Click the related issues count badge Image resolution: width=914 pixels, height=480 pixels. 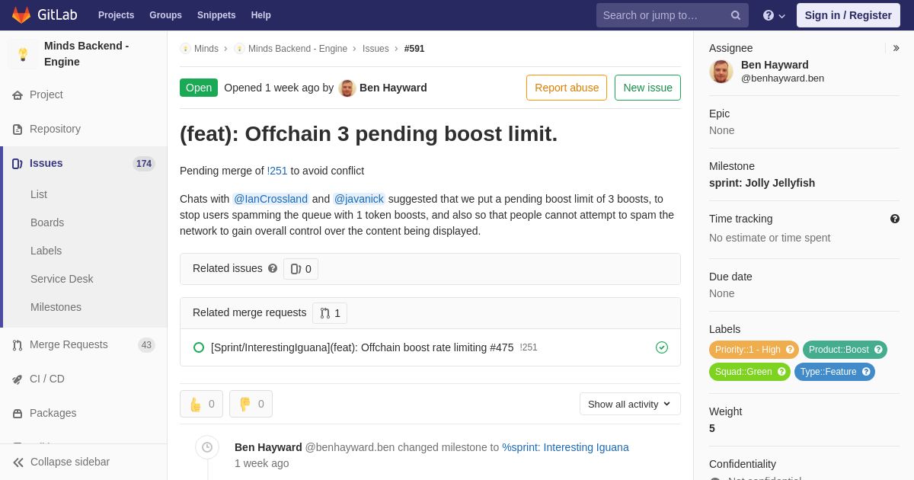click(301, 269)
